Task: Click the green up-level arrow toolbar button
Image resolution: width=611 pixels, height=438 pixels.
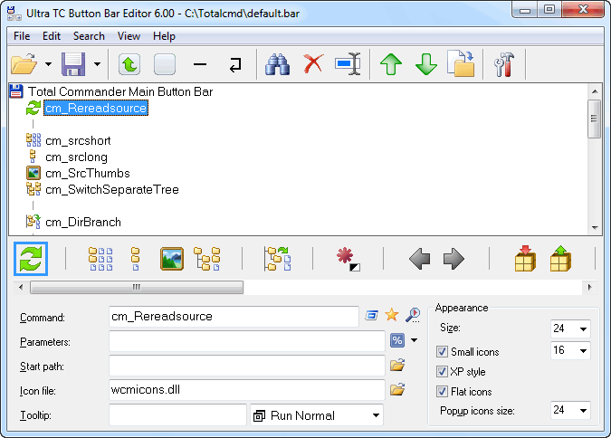Action: pyautogui.click(x=129, y=64)
